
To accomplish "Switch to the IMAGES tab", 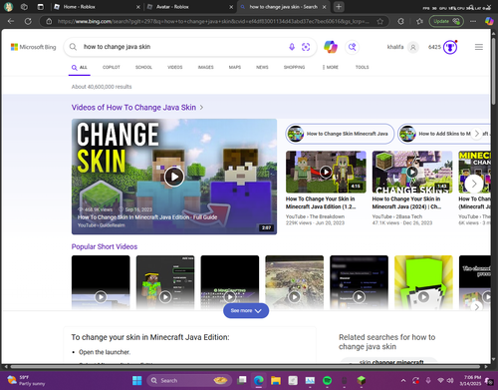I will (x=206, y=67).
